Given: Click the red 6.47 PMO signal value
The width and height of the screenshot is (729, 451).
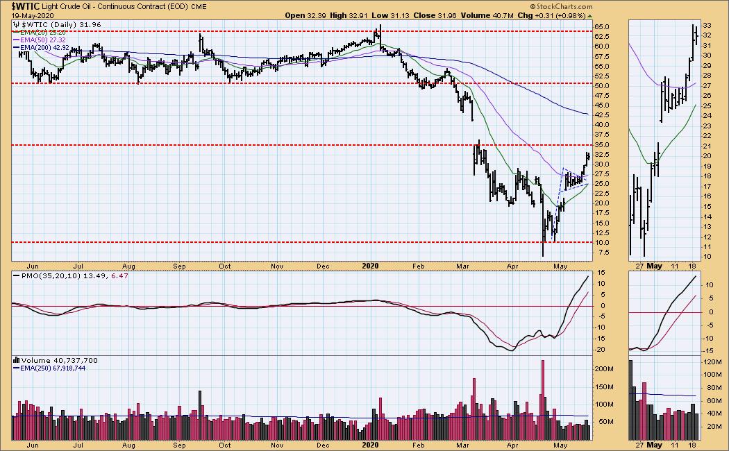Looking at the screenshot, I should [x=120, y=276].
